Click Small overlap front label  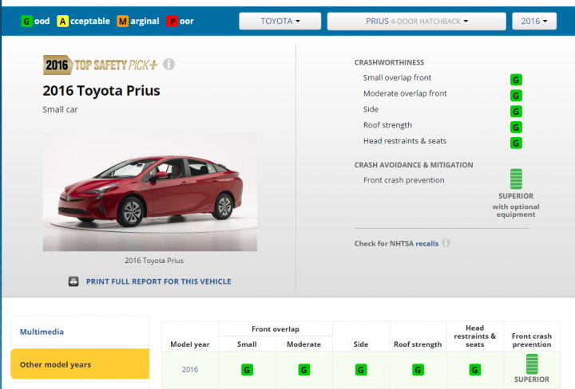tap(397, 77)
